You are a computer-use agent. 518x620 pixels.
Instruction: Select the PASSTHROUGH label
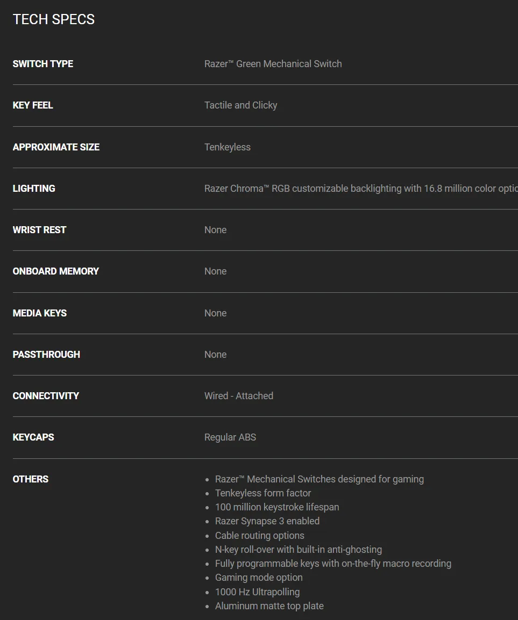(x=46, y=354)
